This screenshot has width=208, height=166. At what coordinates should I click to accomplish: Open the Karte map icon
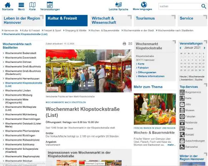[x=32, y=5]
